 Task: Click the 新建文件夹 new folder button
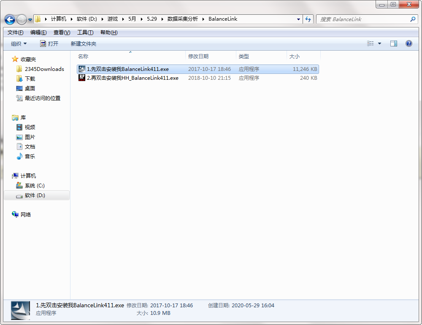pos(84,43)
